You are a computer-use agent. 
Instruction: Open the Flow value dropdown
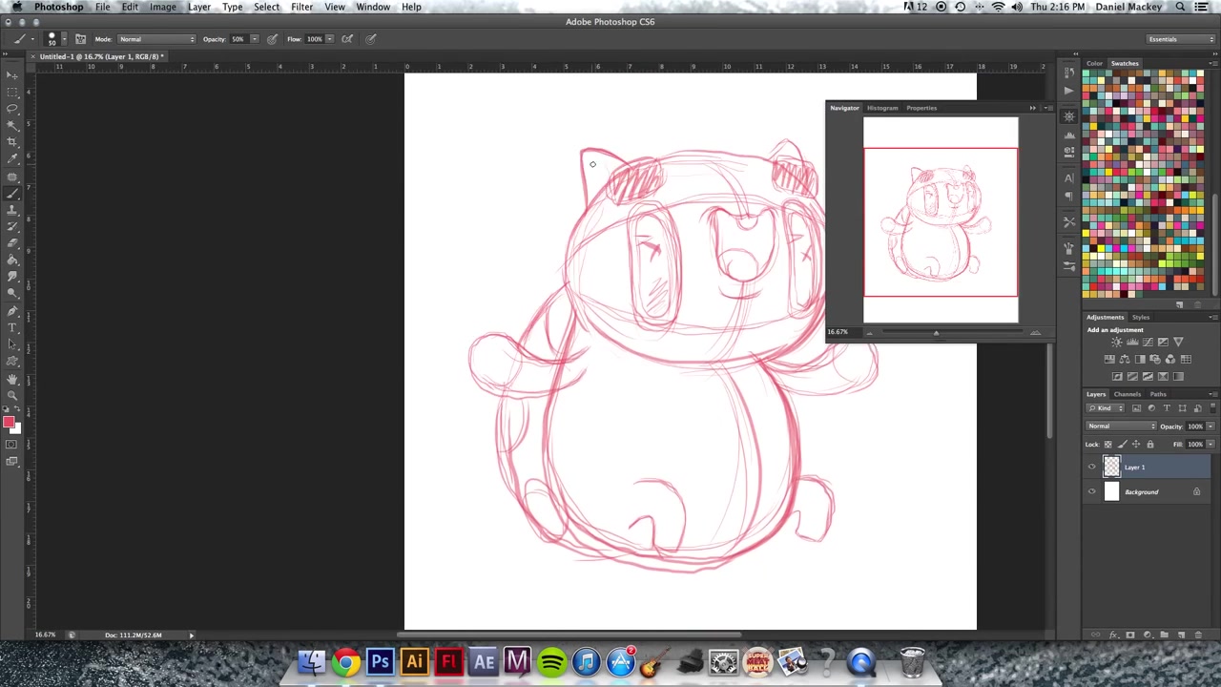pyautogui.click(x=330, y=39)
